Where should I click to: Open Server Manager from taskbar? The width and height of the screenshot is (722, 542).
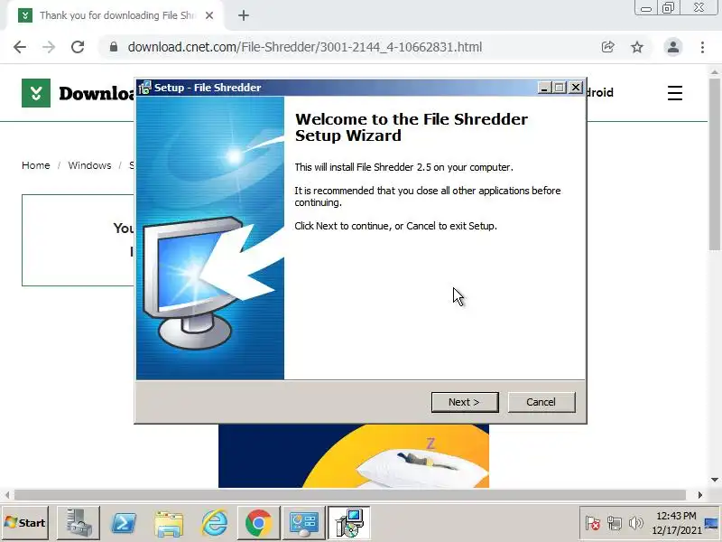click(79, 523)
